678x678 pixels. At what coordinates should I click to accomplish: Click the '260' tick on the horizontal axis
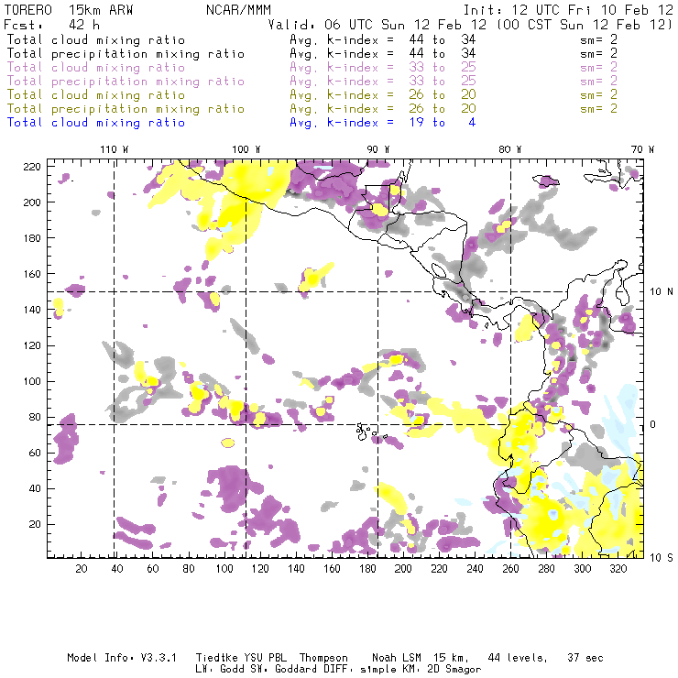510,568
